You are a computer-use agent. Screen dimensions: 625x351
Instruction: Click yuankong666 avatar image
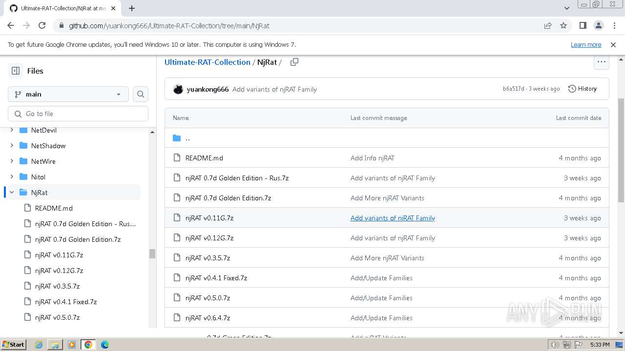point(178,89)
